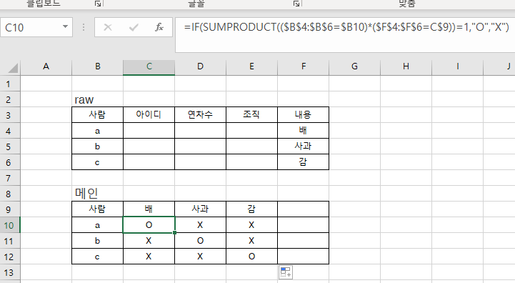Click cell F4 containing '배'
515x283 pixels.
(303, 131)
